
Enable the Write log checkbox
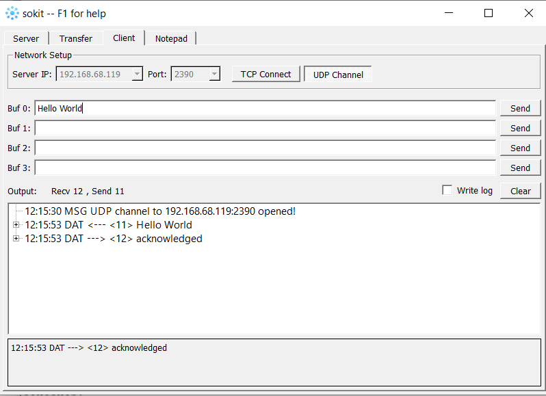447,190
